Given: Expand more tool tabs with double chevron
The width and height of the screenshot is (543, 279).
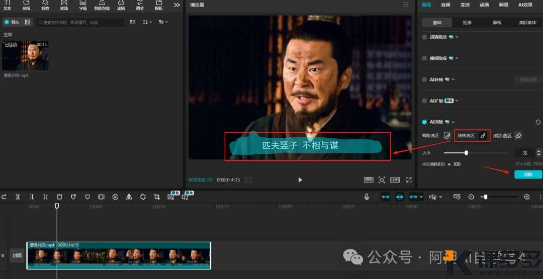Looking at the screenshot, I should pos(177,5).
